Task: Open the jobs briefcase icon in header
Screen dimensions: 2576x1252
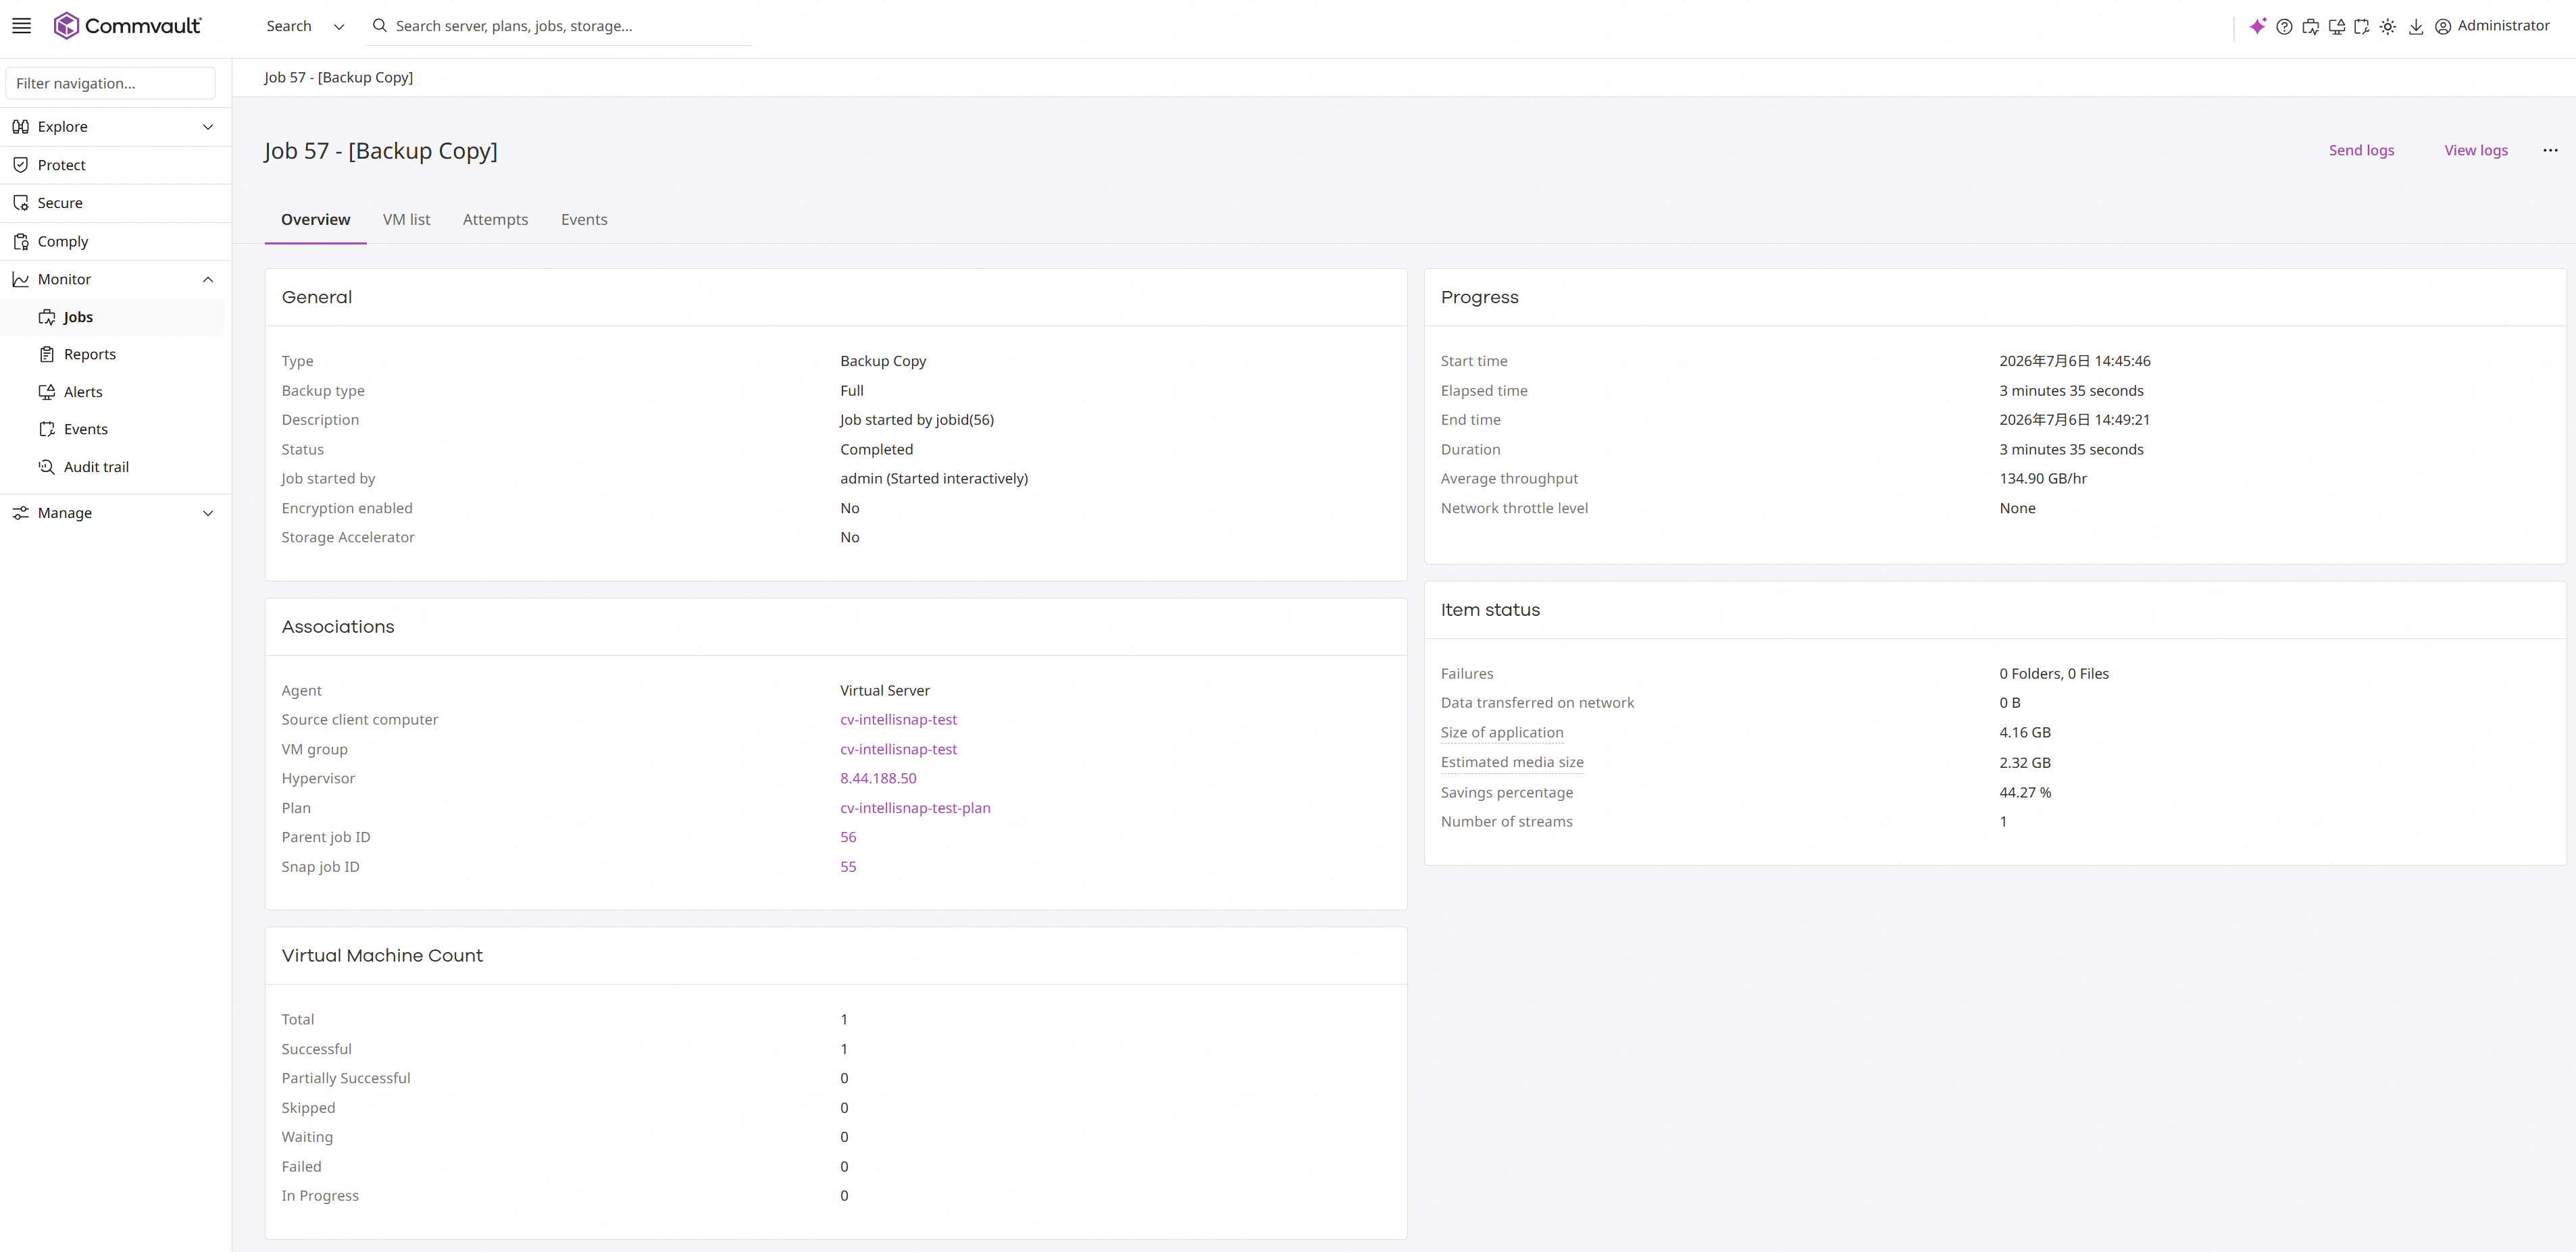Action: (2310, 27)
